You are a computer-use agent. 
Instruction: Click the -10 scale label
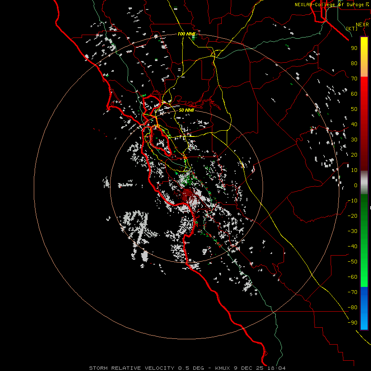pos(352,201)
